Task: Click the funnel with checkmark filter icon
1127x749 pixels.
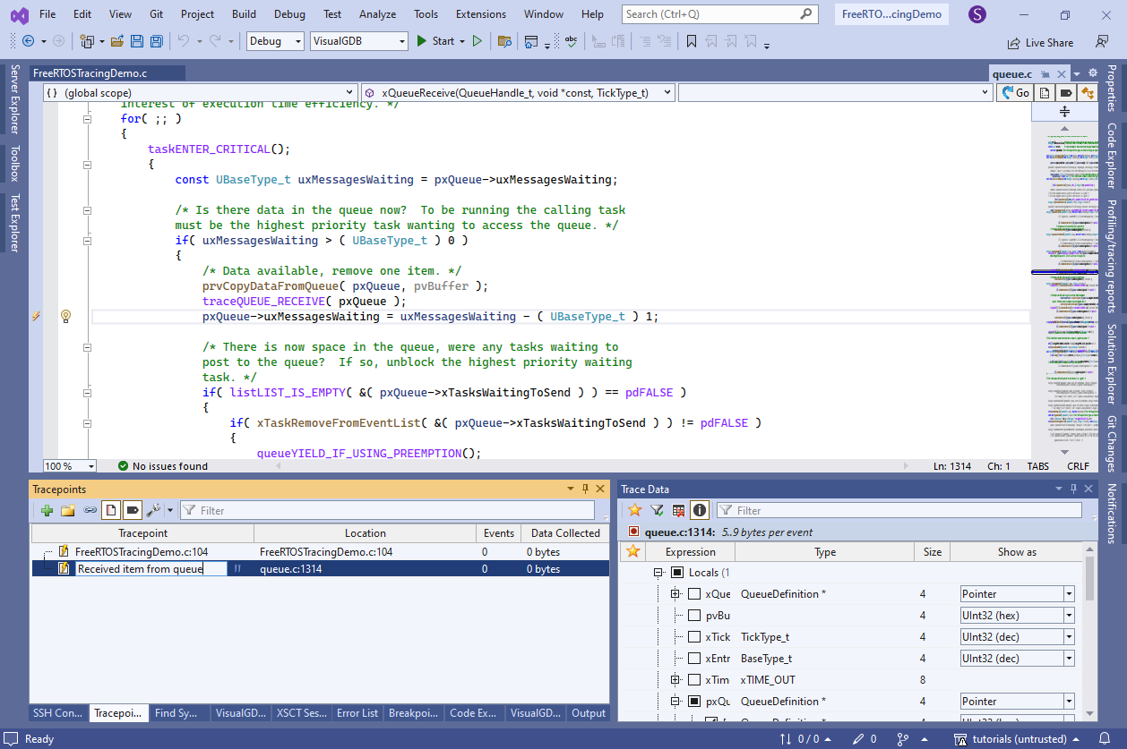Action: pyautogui.click(x=657, y=510)
